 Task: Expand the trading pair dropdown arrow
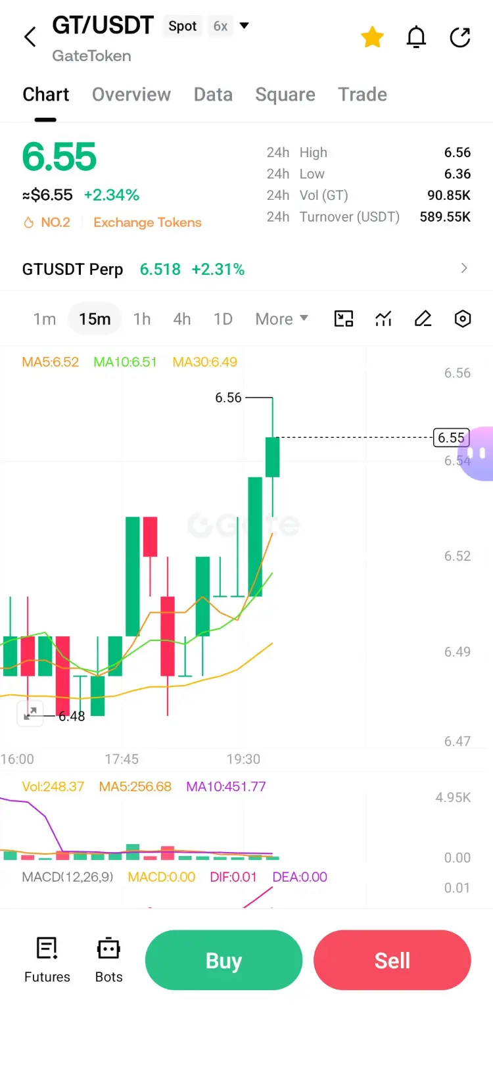pos(245,26)
